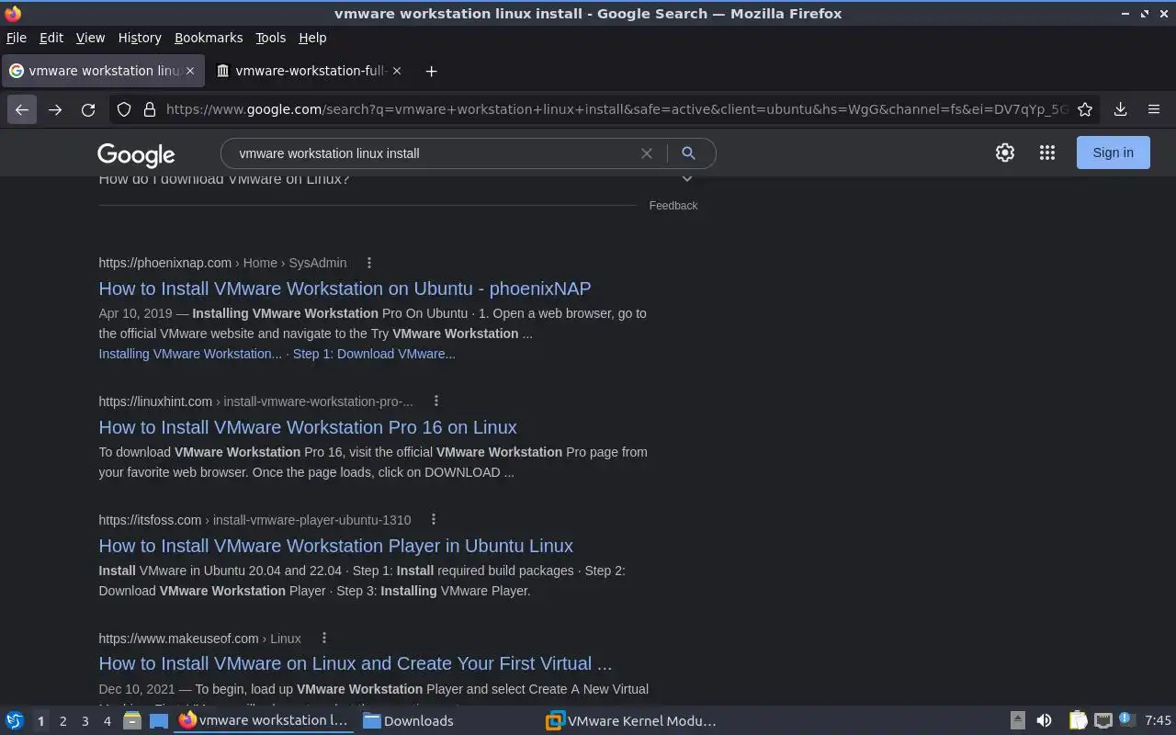1176x735 pixels.
Task: Open the Bookmarks menu
Action: point(209,38)
